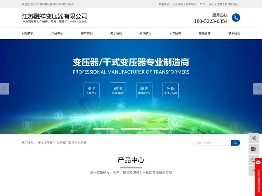Click the 环保 HUANBAO banner box
The image size is (262, 196).
[170, 90]
